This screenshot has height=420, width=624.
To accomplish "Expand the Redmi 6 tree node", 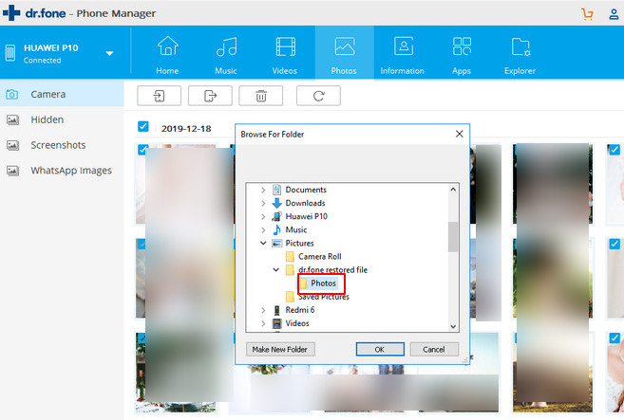I will point(263,310).
